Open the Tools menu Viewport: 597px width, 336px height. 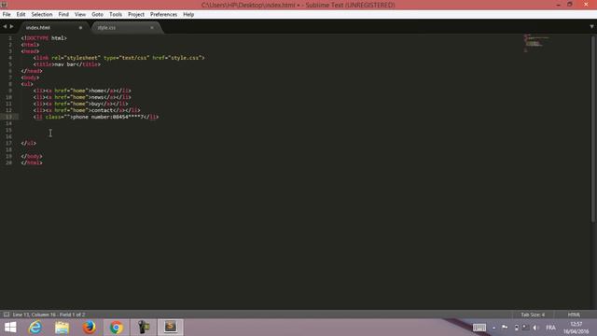(116, 15)
